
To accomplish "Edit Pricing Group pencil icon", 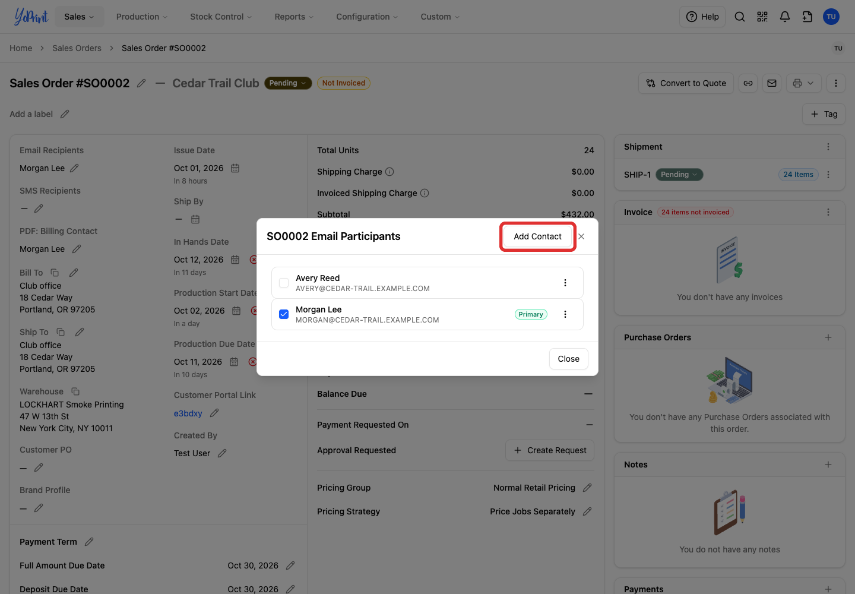I will pos(587,488).
